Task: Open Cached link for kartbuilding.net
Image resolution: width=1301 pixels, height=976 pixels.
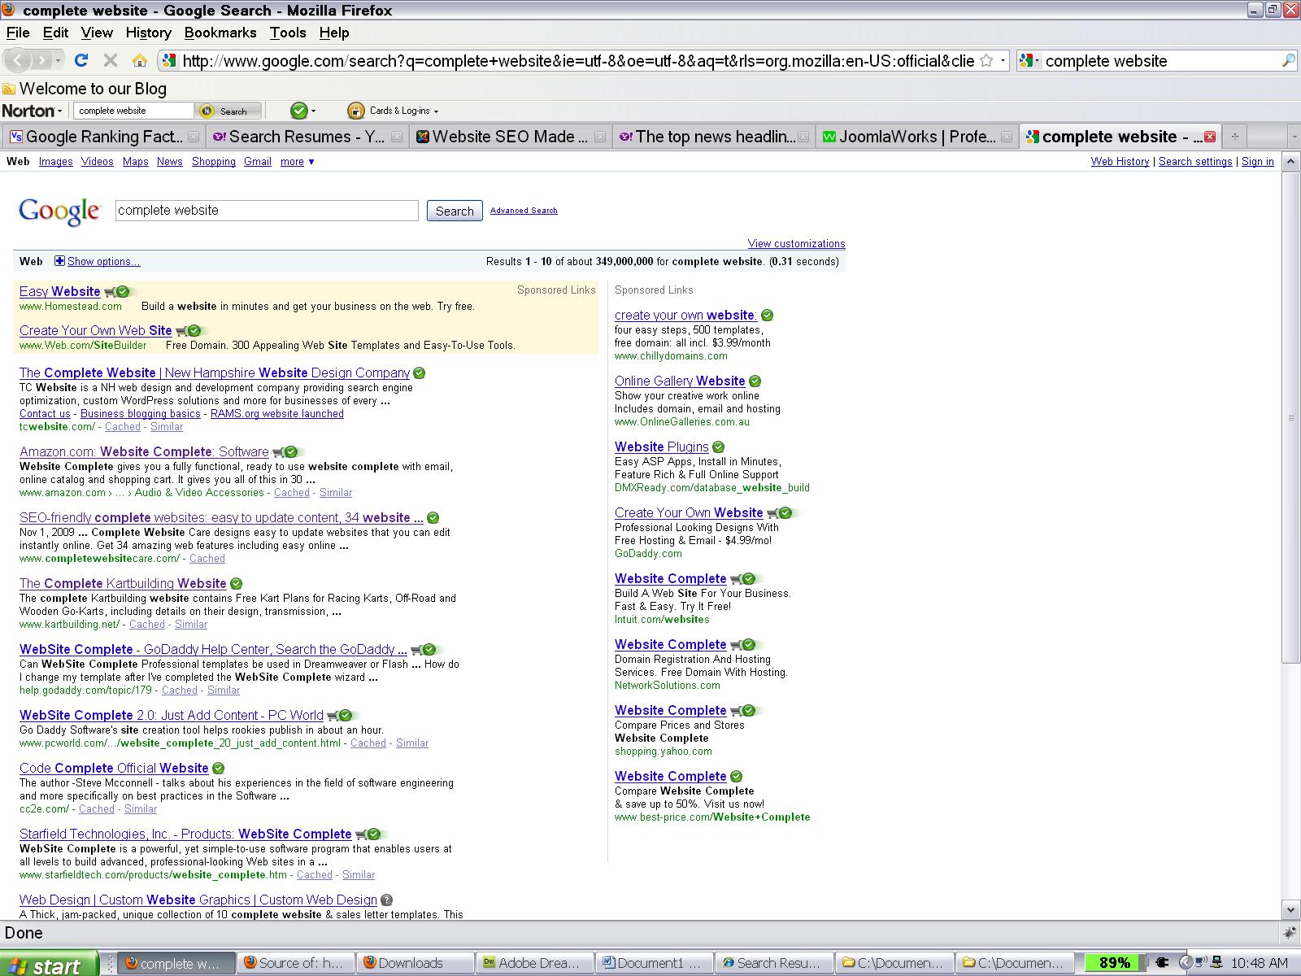Action: click(x=146, y=624)
